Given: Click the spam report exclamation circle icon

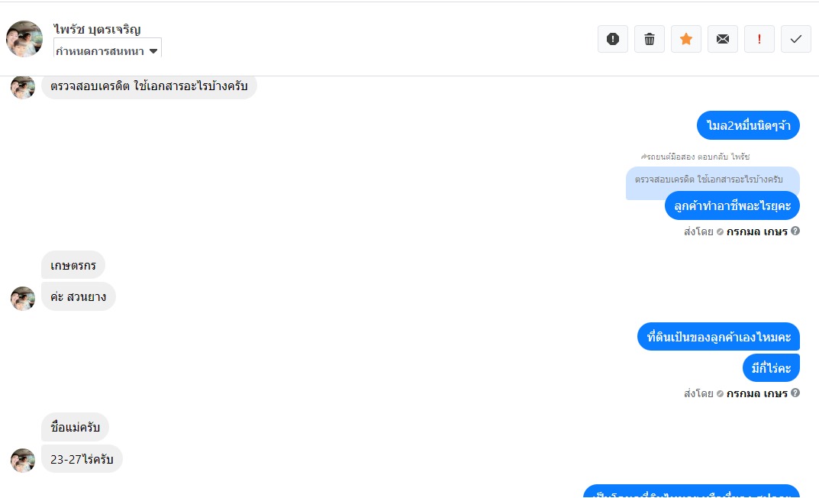Looking at the screenshot, I should pyautogui.click(x=613, y=39).
